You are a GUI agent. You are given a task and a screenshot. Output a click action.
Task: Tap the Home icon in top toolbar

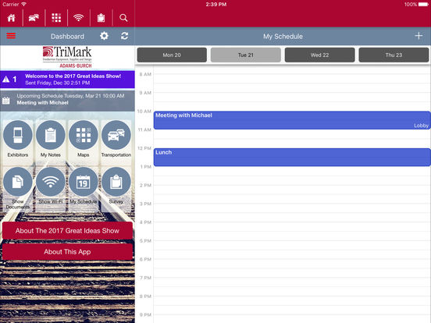pyautogui.click(x=11, y=18)
